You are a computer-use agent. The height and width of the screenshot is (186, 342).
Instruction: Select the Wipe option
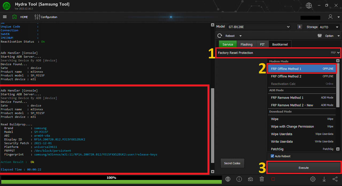302,119
